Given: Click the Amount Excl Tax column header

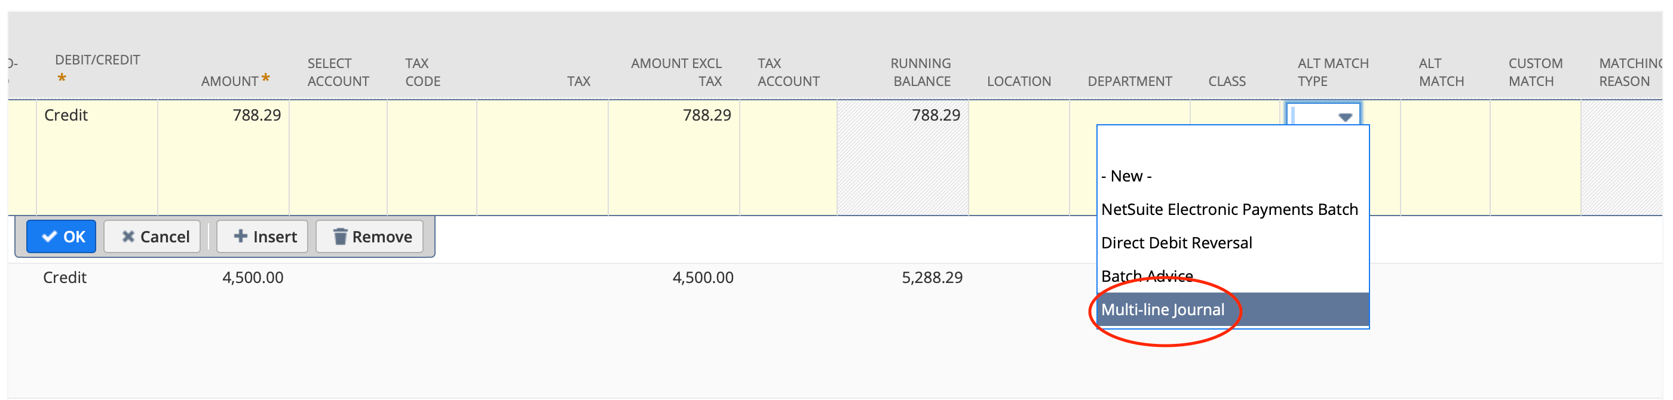Looking at the screenshot, I should coord(676,72).
